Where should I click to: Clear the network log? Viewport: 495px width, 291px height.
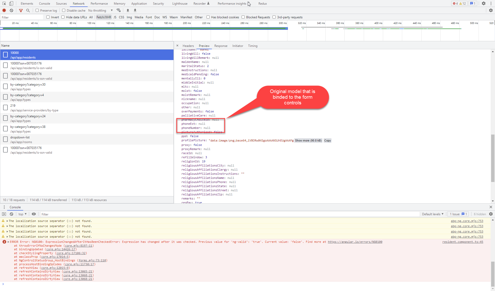click(11, 10)
